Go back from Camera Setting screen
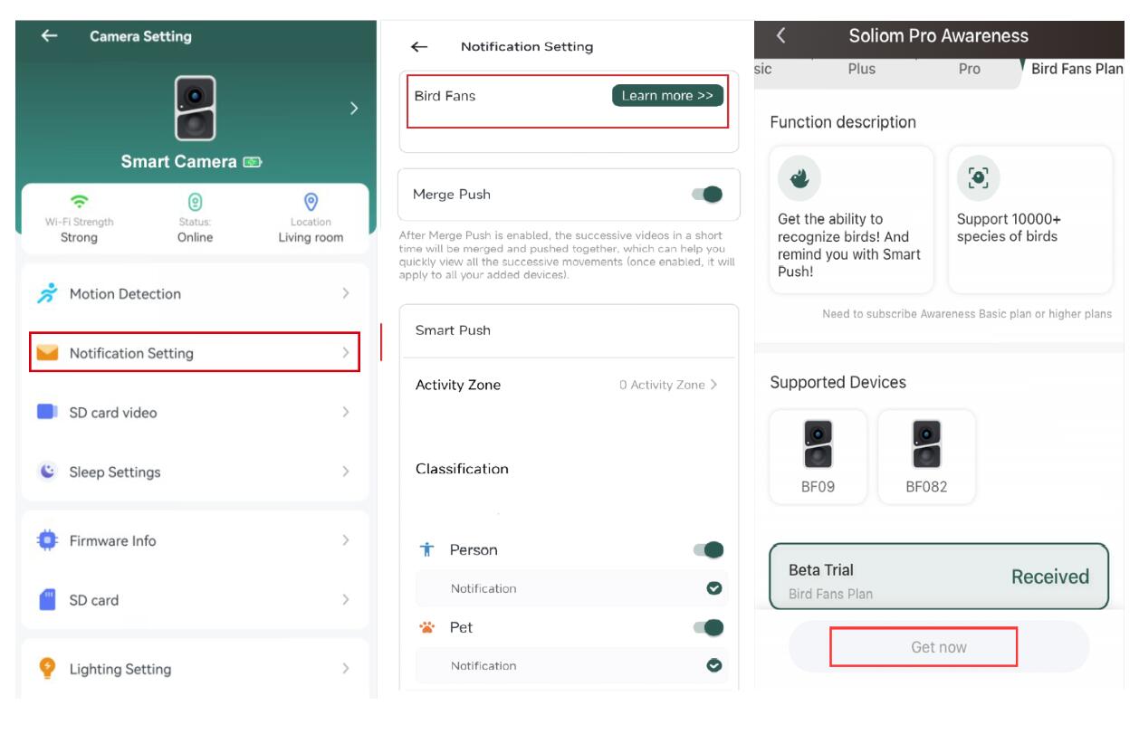This screenshot has width=1139, height=744. 49,36
